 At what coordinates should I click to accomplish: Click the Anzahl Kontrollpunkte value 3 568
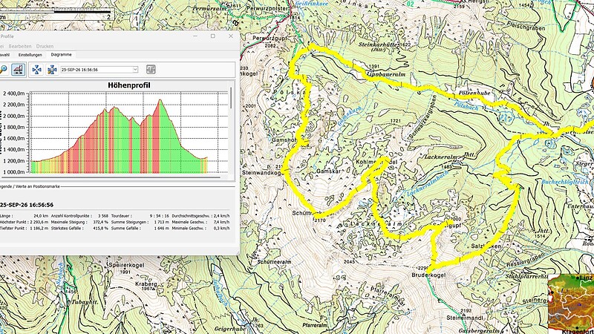[102, 216]
